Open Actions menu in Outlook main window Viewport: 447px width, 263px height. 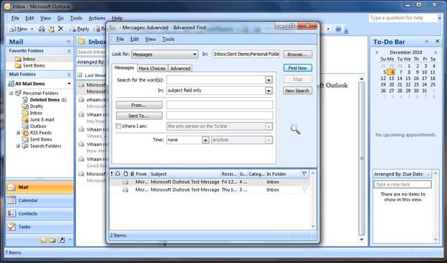[97, 18]
